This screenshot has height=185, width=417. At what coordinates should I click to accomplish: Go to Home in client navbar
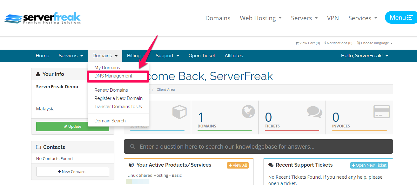[x=43, y=56]
